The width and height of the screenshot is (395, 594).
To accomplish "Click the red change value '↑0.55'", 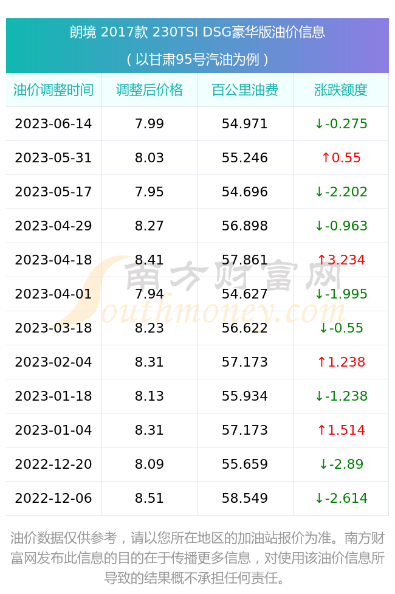I will [341, 158].
